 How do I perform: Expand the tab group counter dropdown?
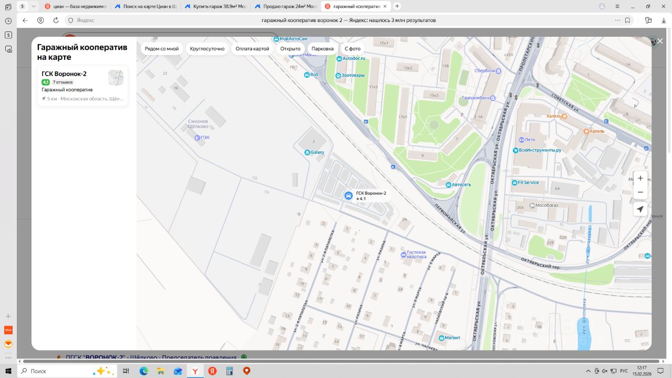point(34,6)
